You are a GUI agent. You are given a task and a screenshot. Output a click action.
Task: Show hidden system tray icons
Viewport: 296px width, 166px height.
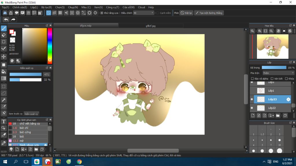(264, 162)
